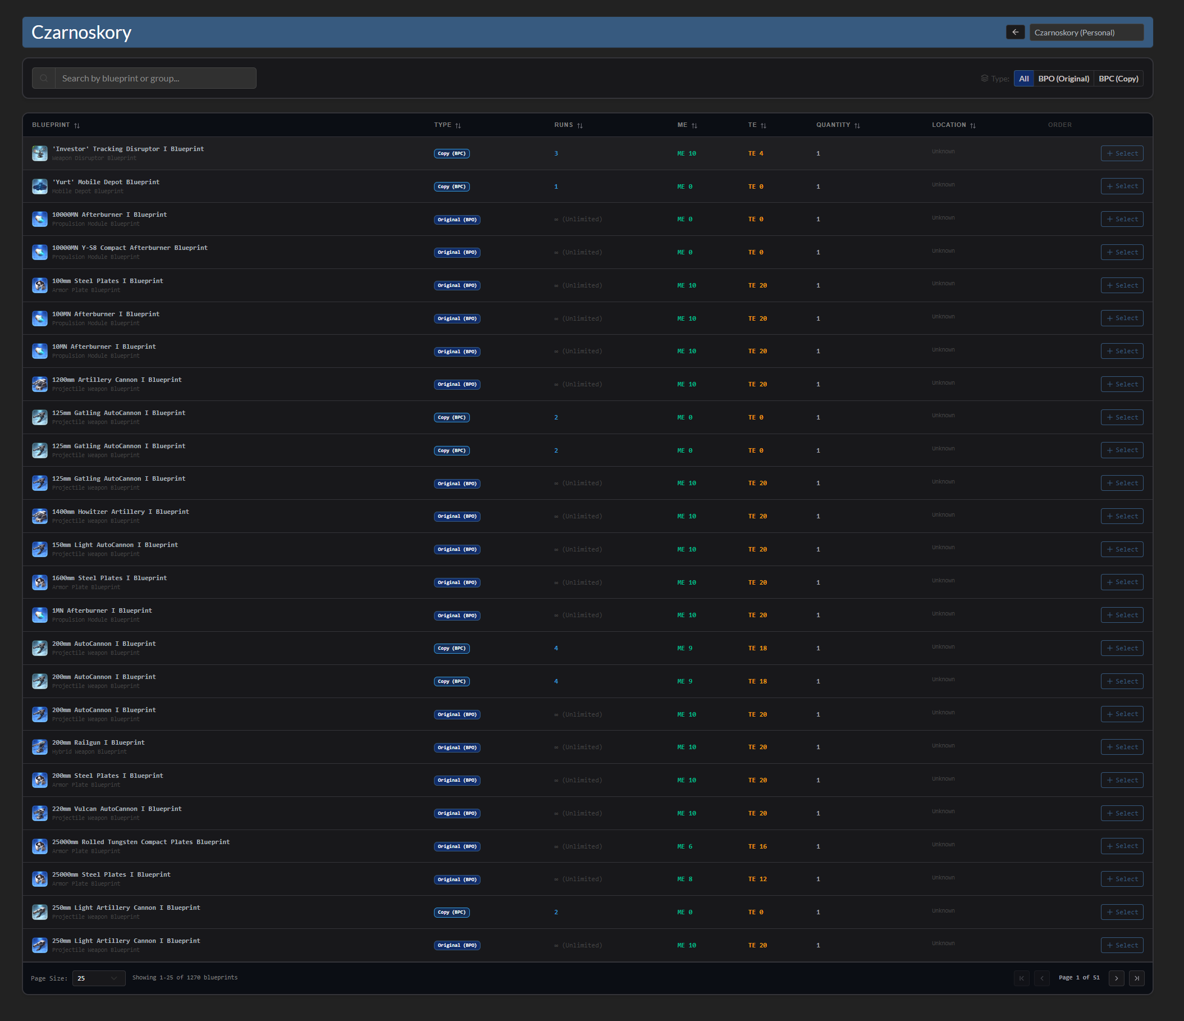Click 10MN Afterburner I Blueprint name
The width and height of the screenshot is (1184, 1021).
click(x=104, y=347)
